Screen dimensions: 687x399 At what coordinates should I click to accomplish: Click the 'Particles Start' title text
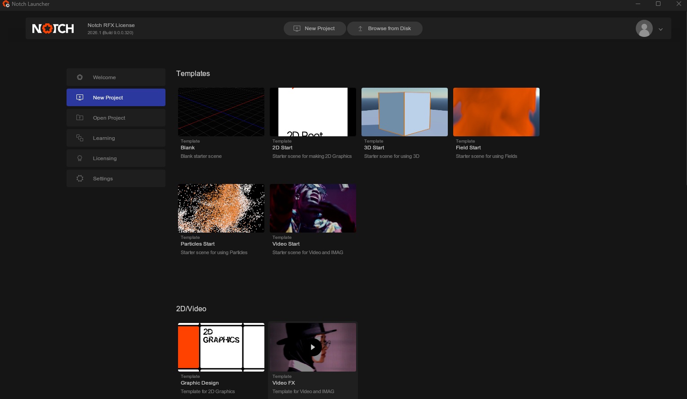(x=197, y=244)
